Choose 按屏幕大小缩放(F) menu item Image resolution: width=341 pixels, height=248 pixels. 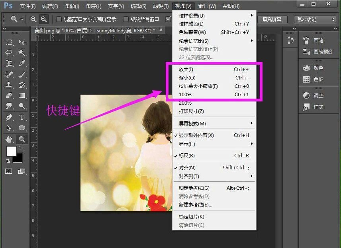[214, 86]
